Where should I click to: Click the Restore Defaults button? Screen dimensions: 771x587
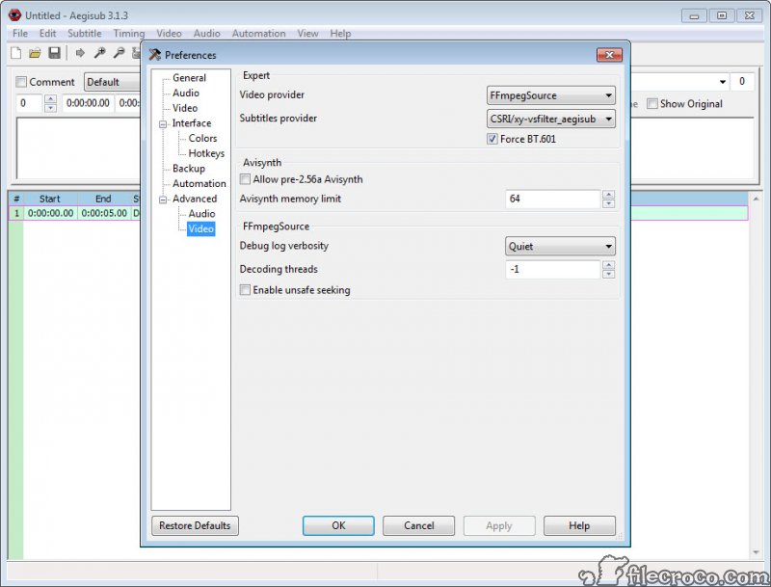[x=195, y=525]
